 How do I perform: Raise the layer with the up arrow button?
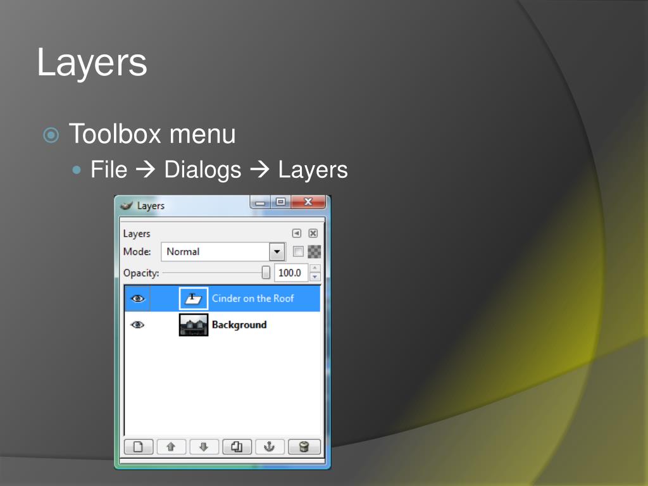[x=171, y=447]
